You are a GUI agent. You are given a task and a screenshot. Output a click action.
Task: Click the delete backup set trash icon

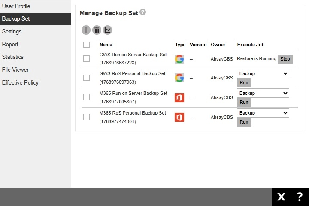[97, 30]
